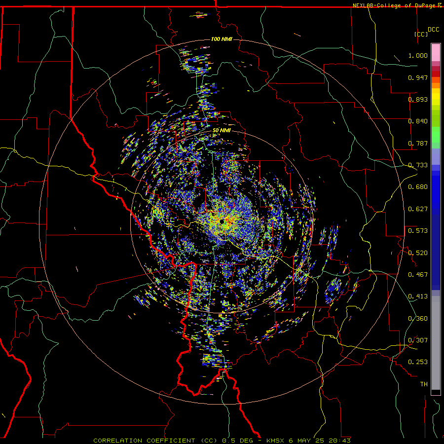The width and height of the screenshot is (444, 444).
Task: Click the 0.787 scale value
Action: pyautogui.click(x=418, y=143)
